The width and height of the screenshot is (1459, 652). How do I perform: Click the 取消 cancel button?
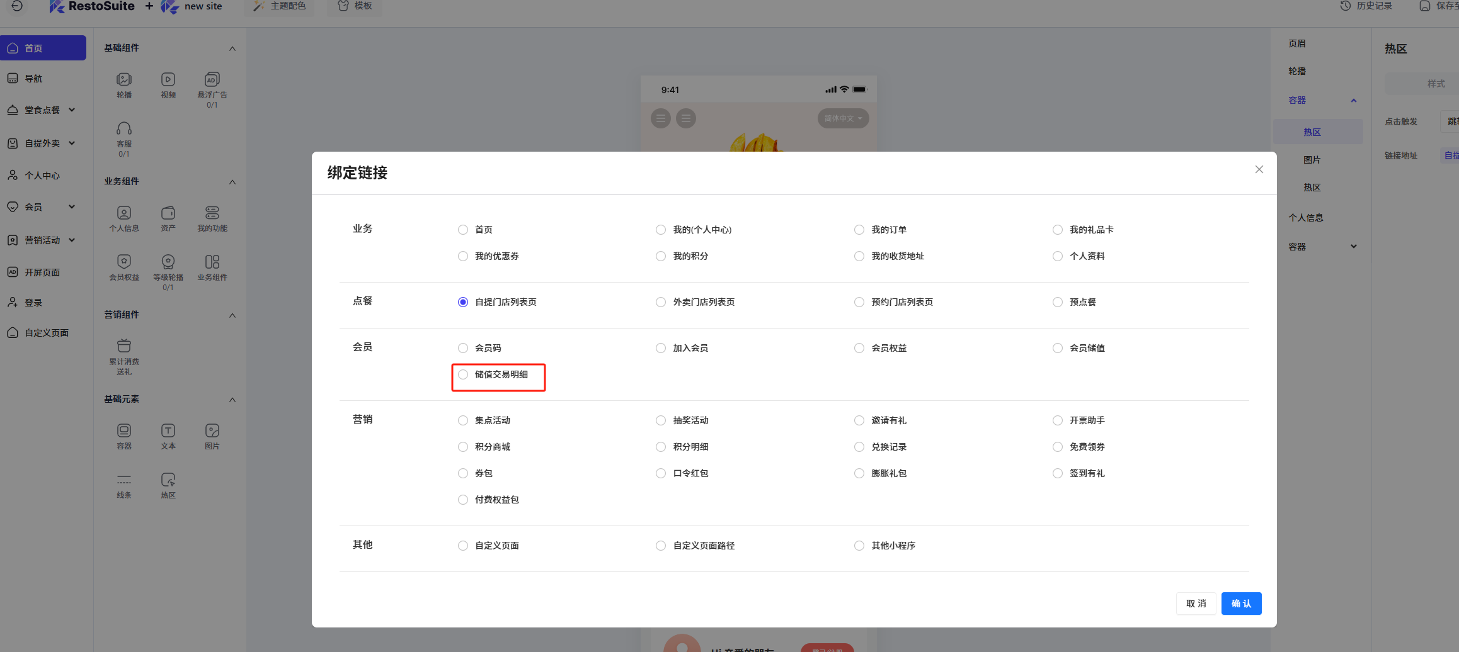point(1196,604)
